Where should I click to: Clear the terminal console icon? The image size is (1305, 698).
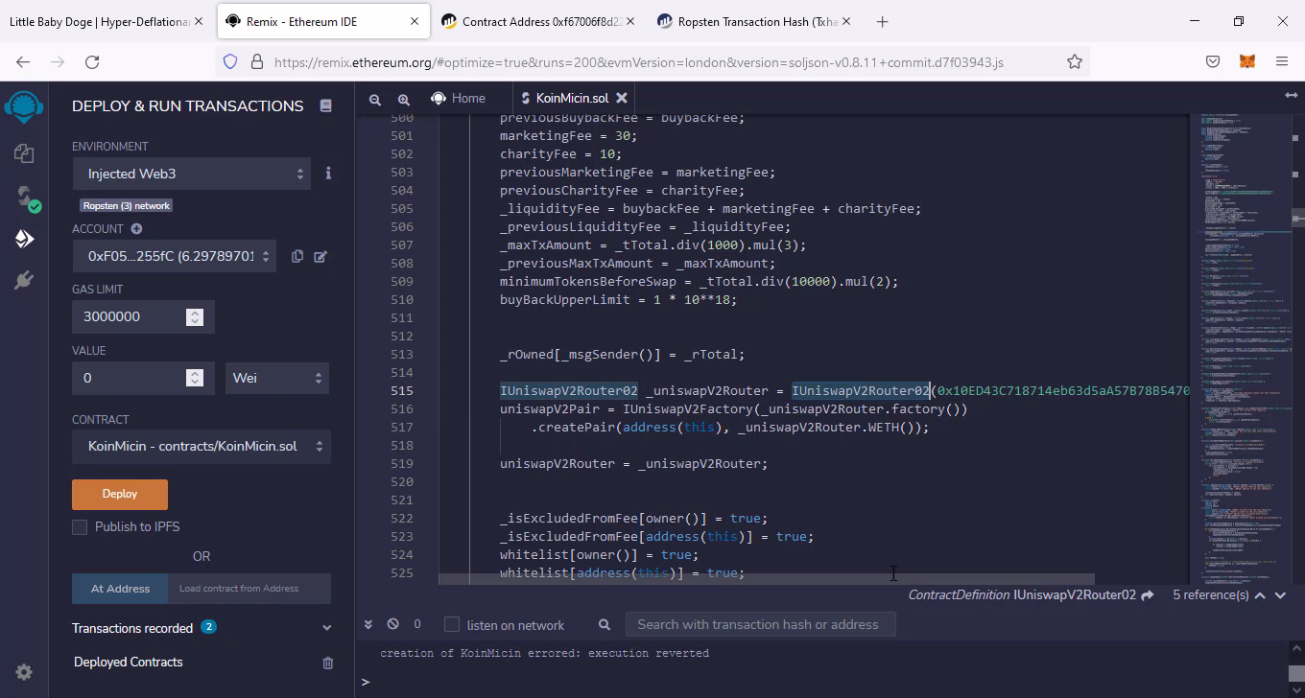(392, 624)
